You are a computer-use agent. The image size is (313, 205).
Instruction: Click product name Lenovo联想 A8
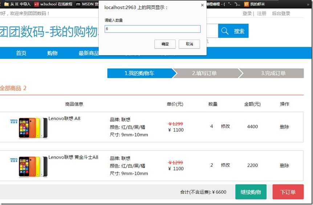[x=64, y=118]
